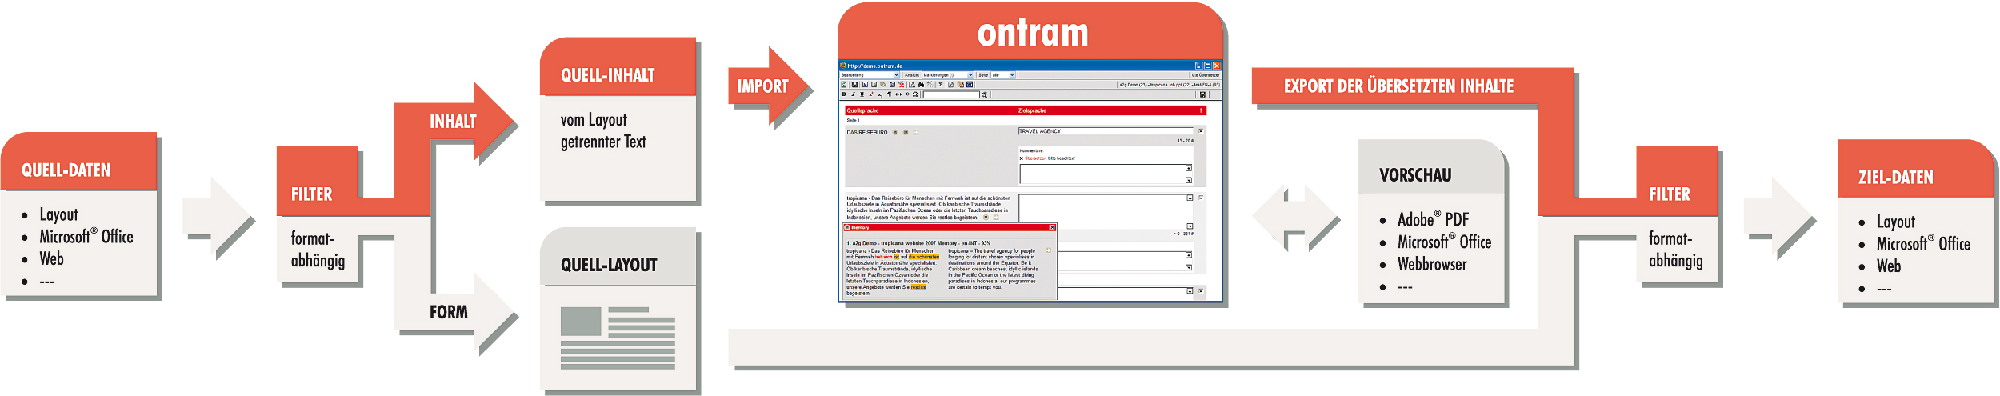Insert memory match using arrow in Memory panel
This screenshot has width=2000, height=396.
[x=1048, y=250]
